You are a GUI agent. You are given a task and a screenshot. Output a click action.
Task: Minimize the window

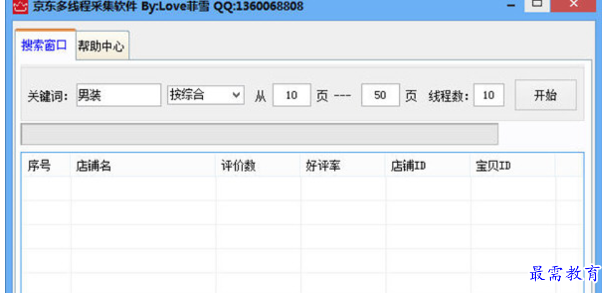click(x=511, y=6)
